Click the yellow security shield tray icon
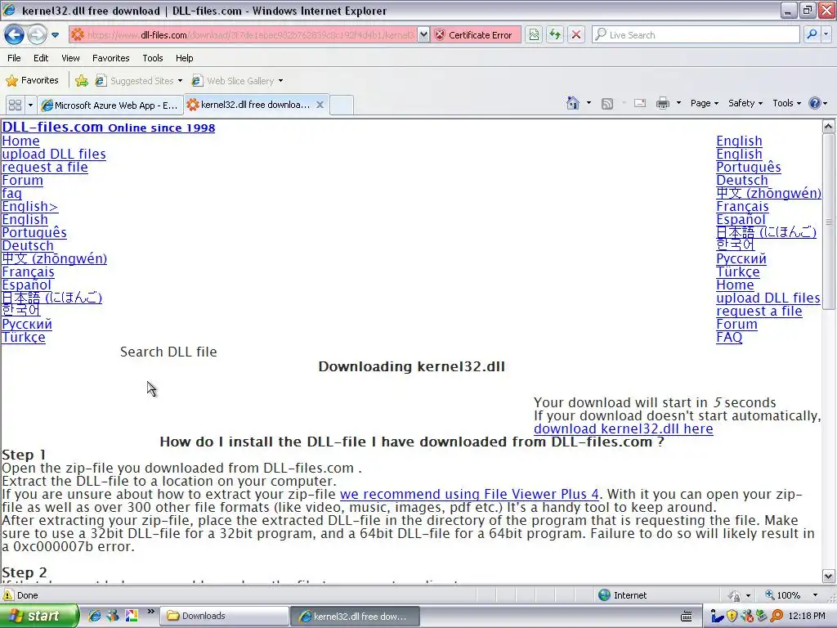 (732, 617)
